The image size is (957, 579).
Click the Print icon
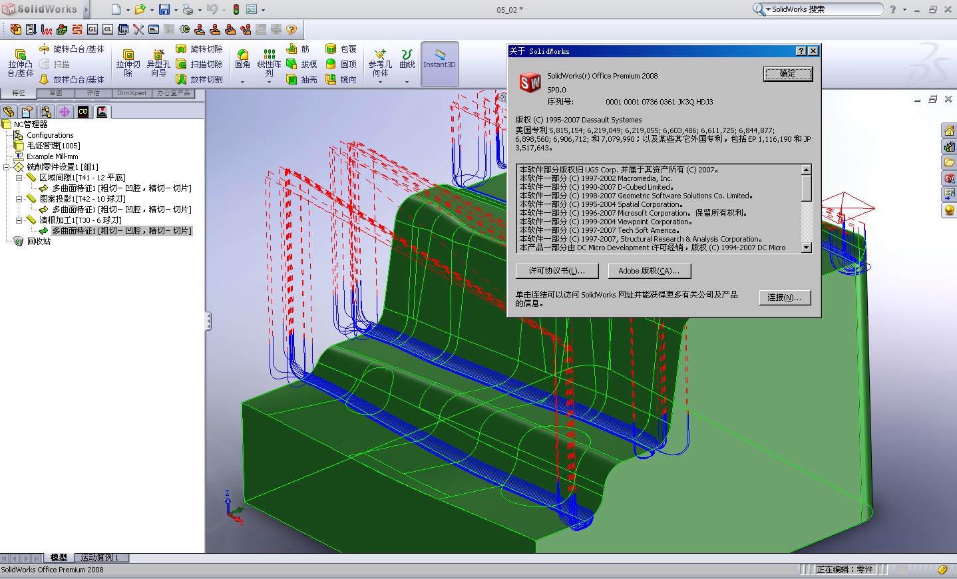pos(188,9)
